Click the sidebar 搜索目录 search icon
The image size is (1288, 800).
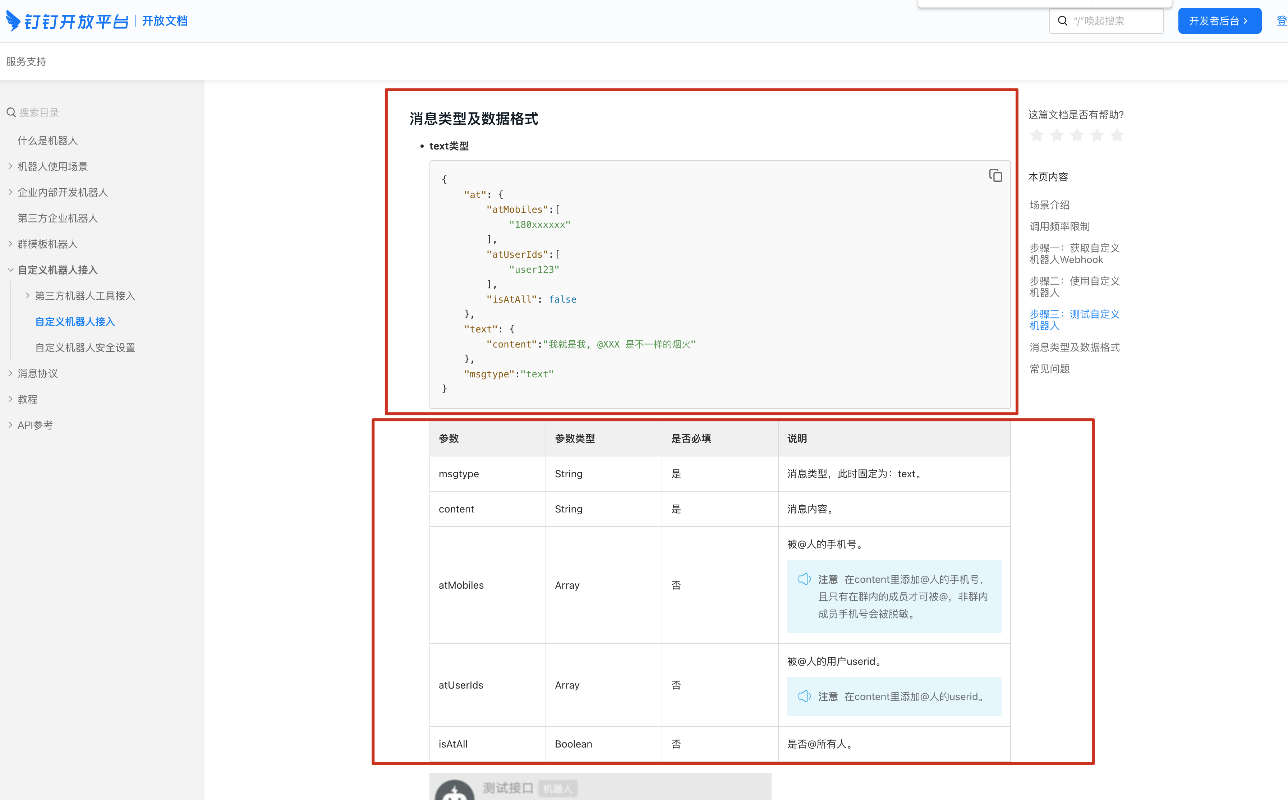(x=10, y=113)
